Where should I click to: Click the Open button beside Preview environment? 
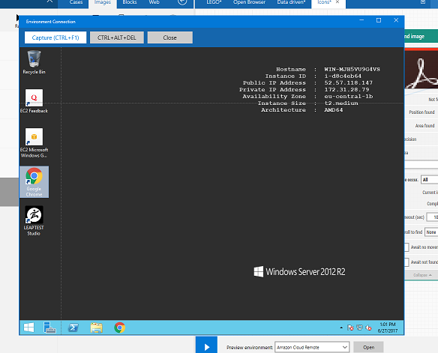368,347
